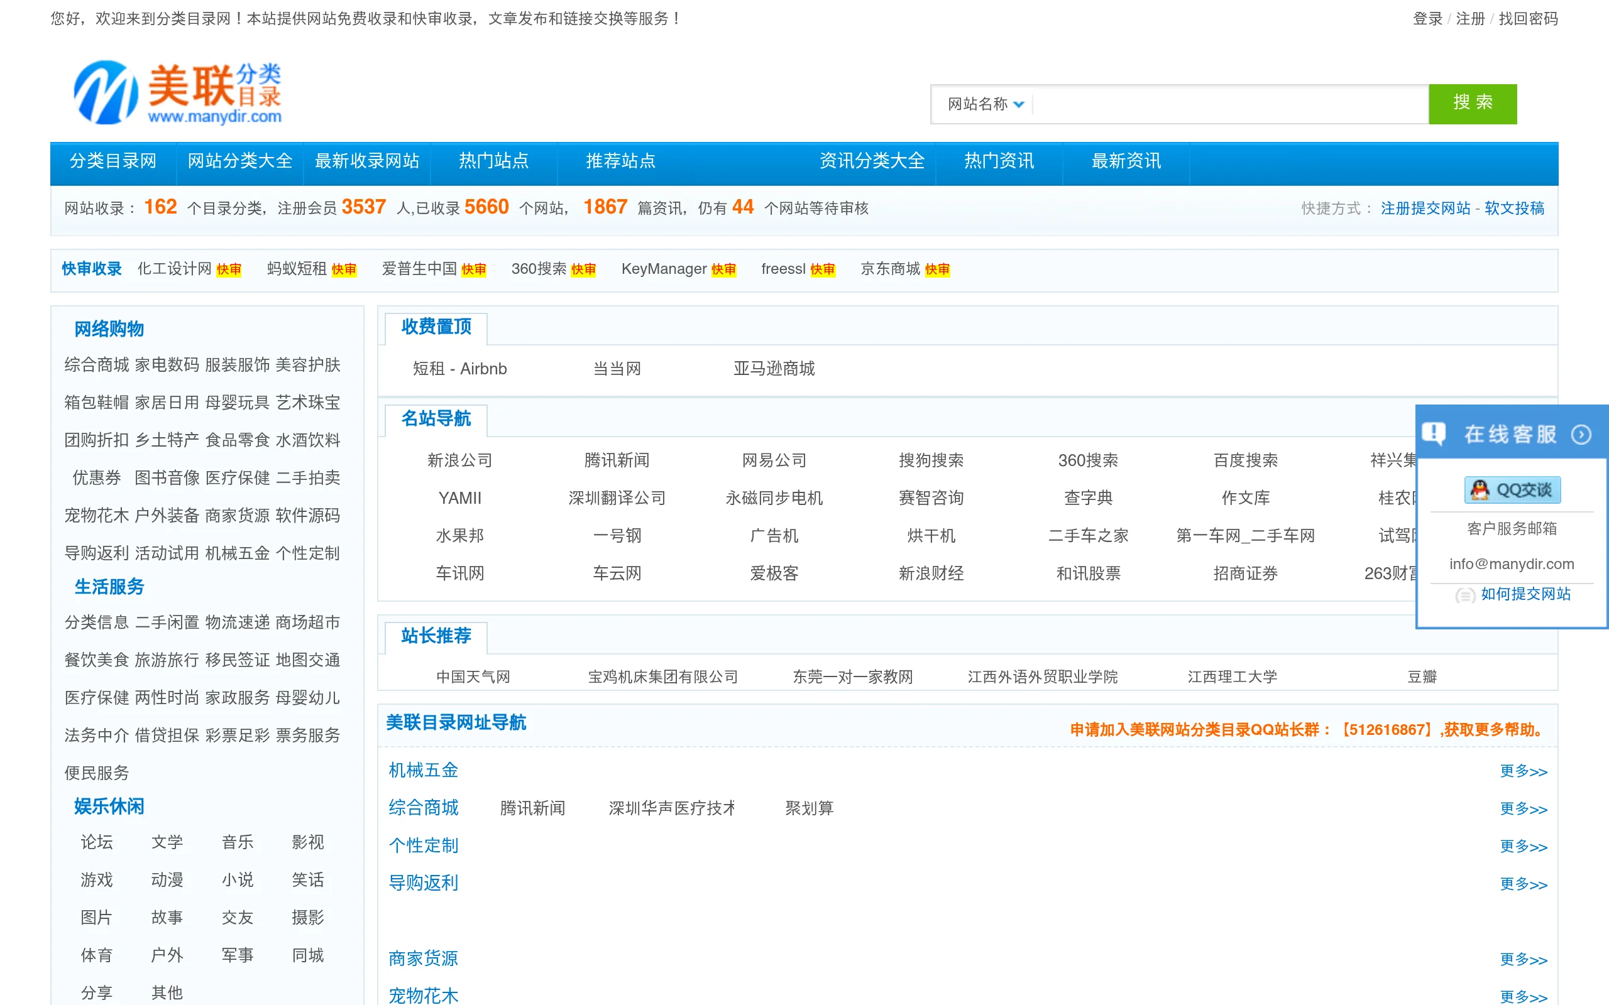Screen dimensions: 1609x1005
Task: Click the 豆瓣 link
Action: (x=1422, y=676)
